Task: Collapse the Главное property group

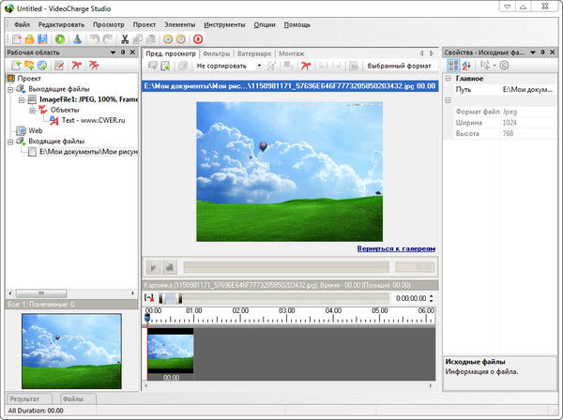Action: click(x=449, y=79)
